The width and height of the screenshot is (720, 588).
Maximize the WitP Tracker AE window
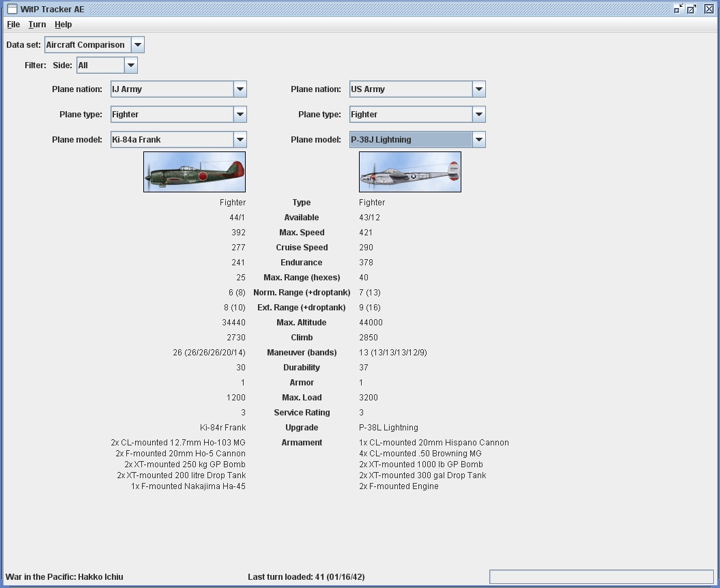point(691,9)
